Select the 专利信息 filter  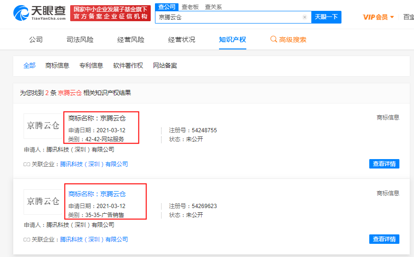point(91,65)
